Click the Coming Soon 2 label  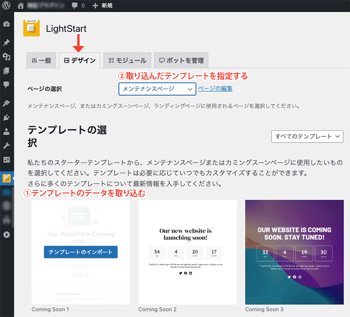(x=157, y=309)
